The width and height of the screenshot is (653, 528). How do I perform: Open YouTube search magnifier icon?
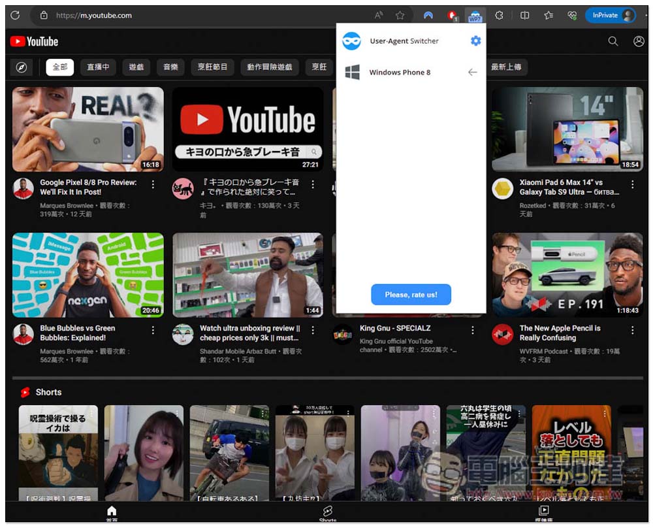click(613, 41)
